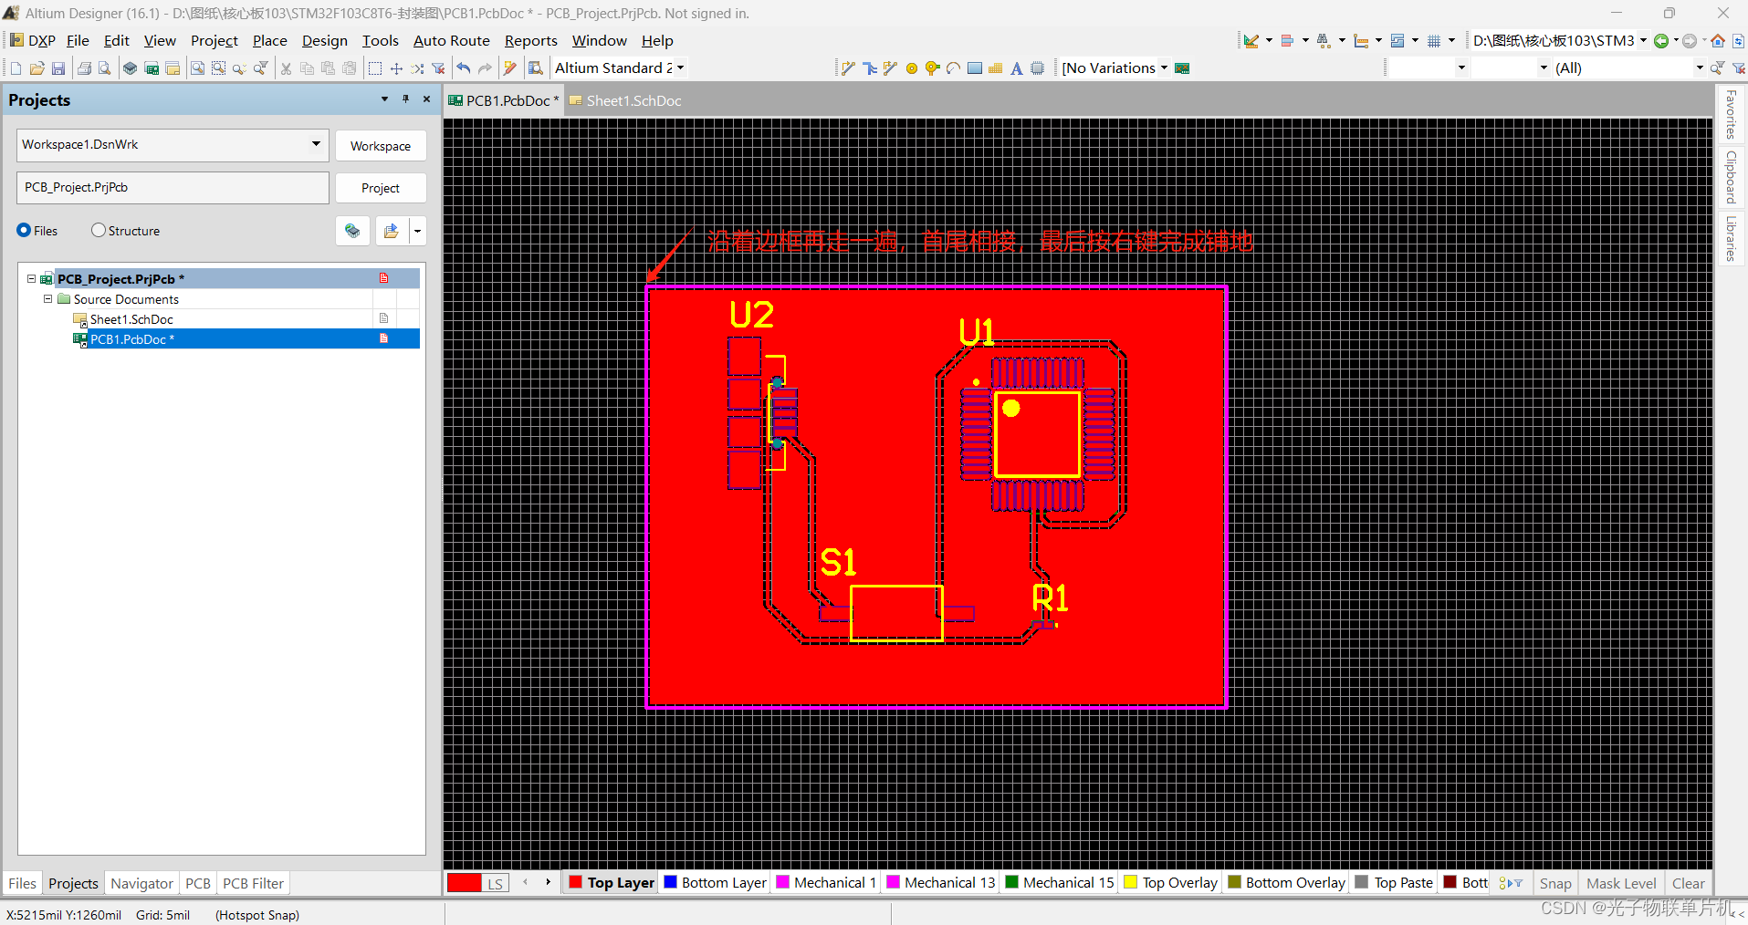The image size is (1748, 925).
Task: Click the current layer red color swatch
Action: (464, 883)
